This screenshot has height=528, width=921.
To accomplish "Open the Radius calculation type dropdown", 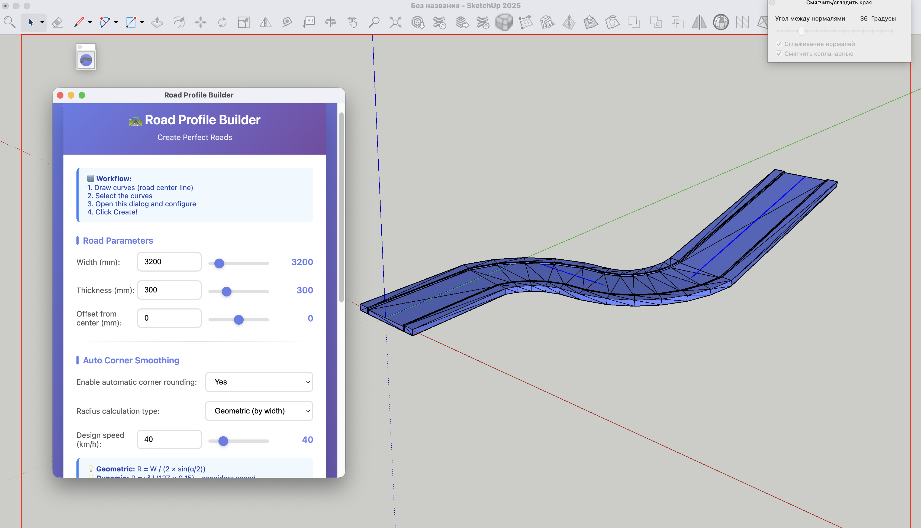I will 259,411.
